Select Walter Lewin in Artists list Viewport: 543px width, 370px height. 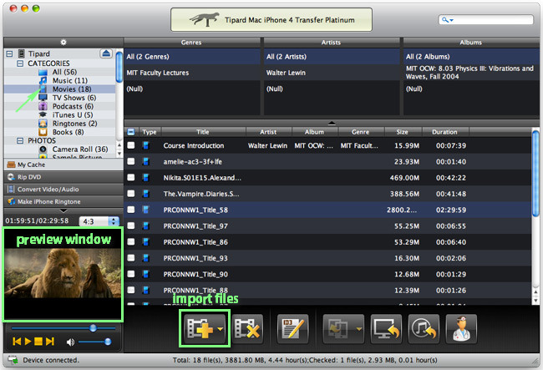coord(332,73)
